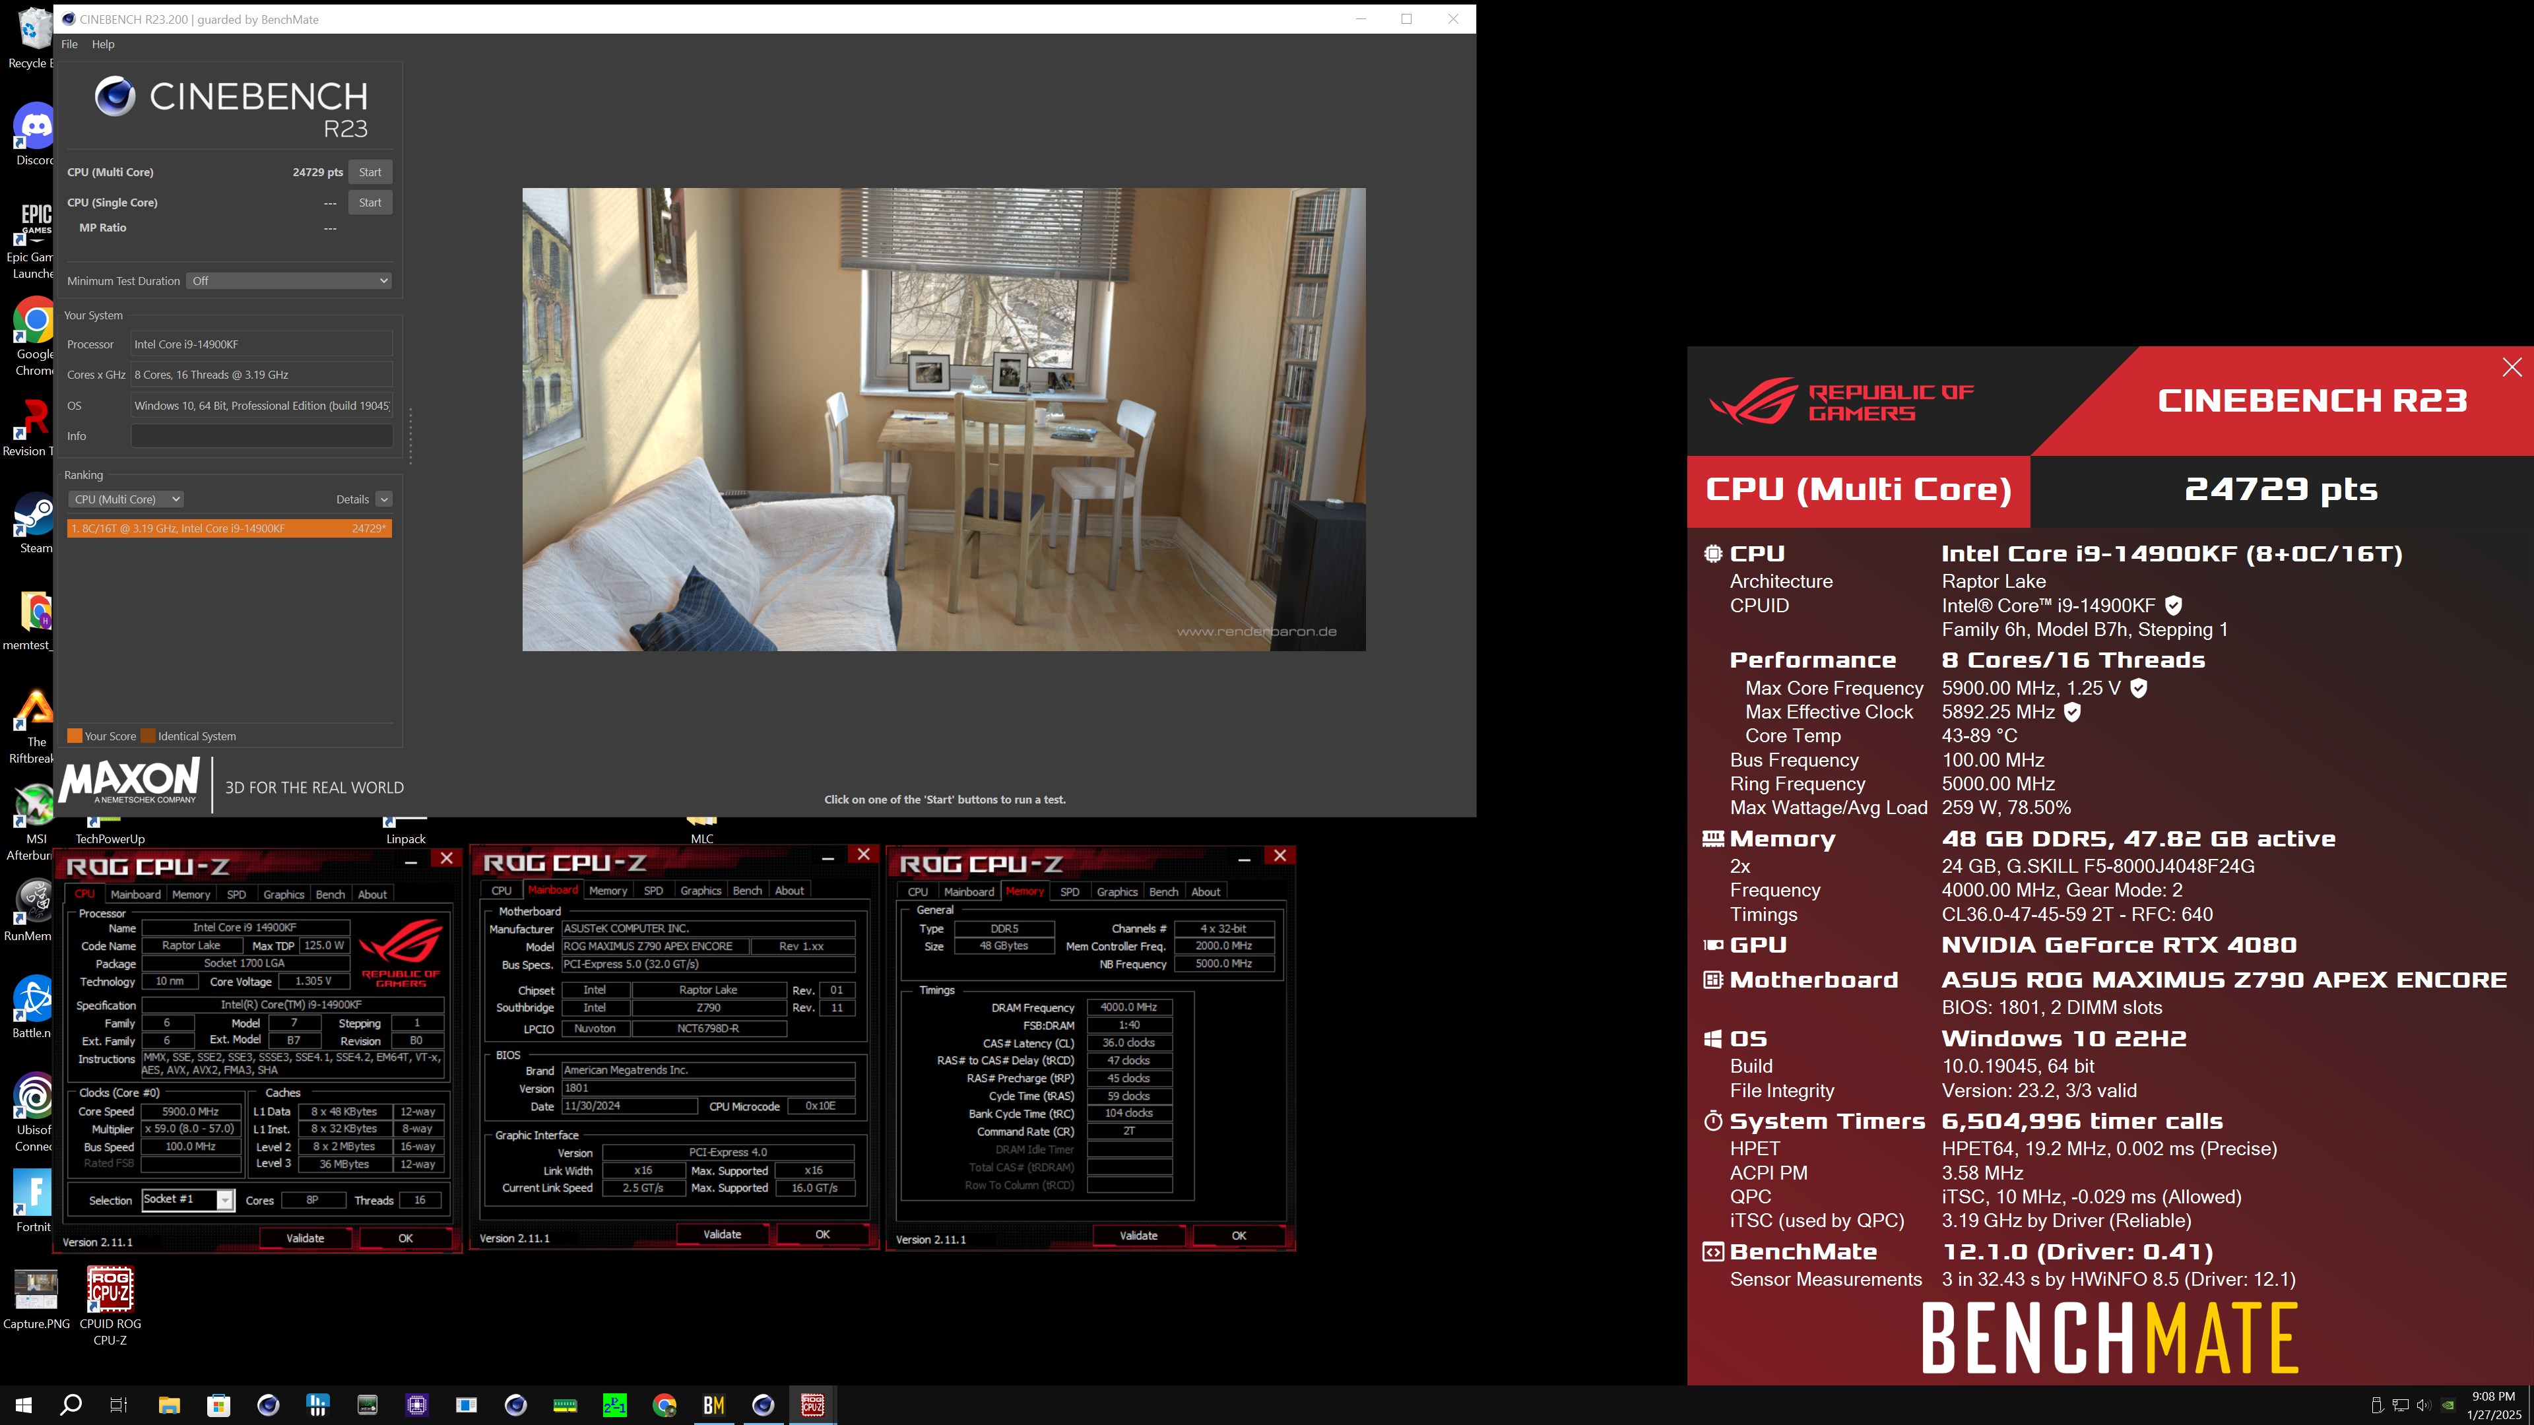Open Bench tab in middle CPU-Z window

(748, 891)
